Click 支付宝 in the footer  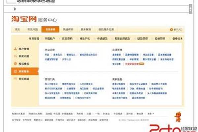129,114
